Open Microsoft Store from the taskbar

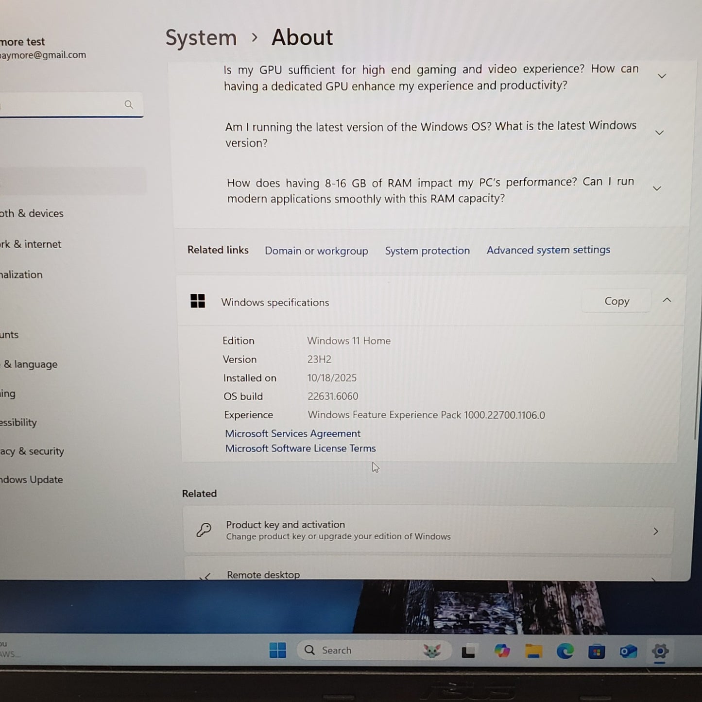597,651
